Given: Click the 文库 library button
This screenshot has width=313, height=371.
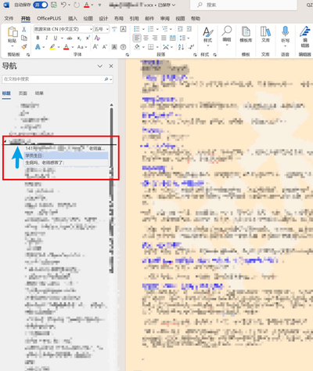Looking at the screenshot, I should [265, 35].
